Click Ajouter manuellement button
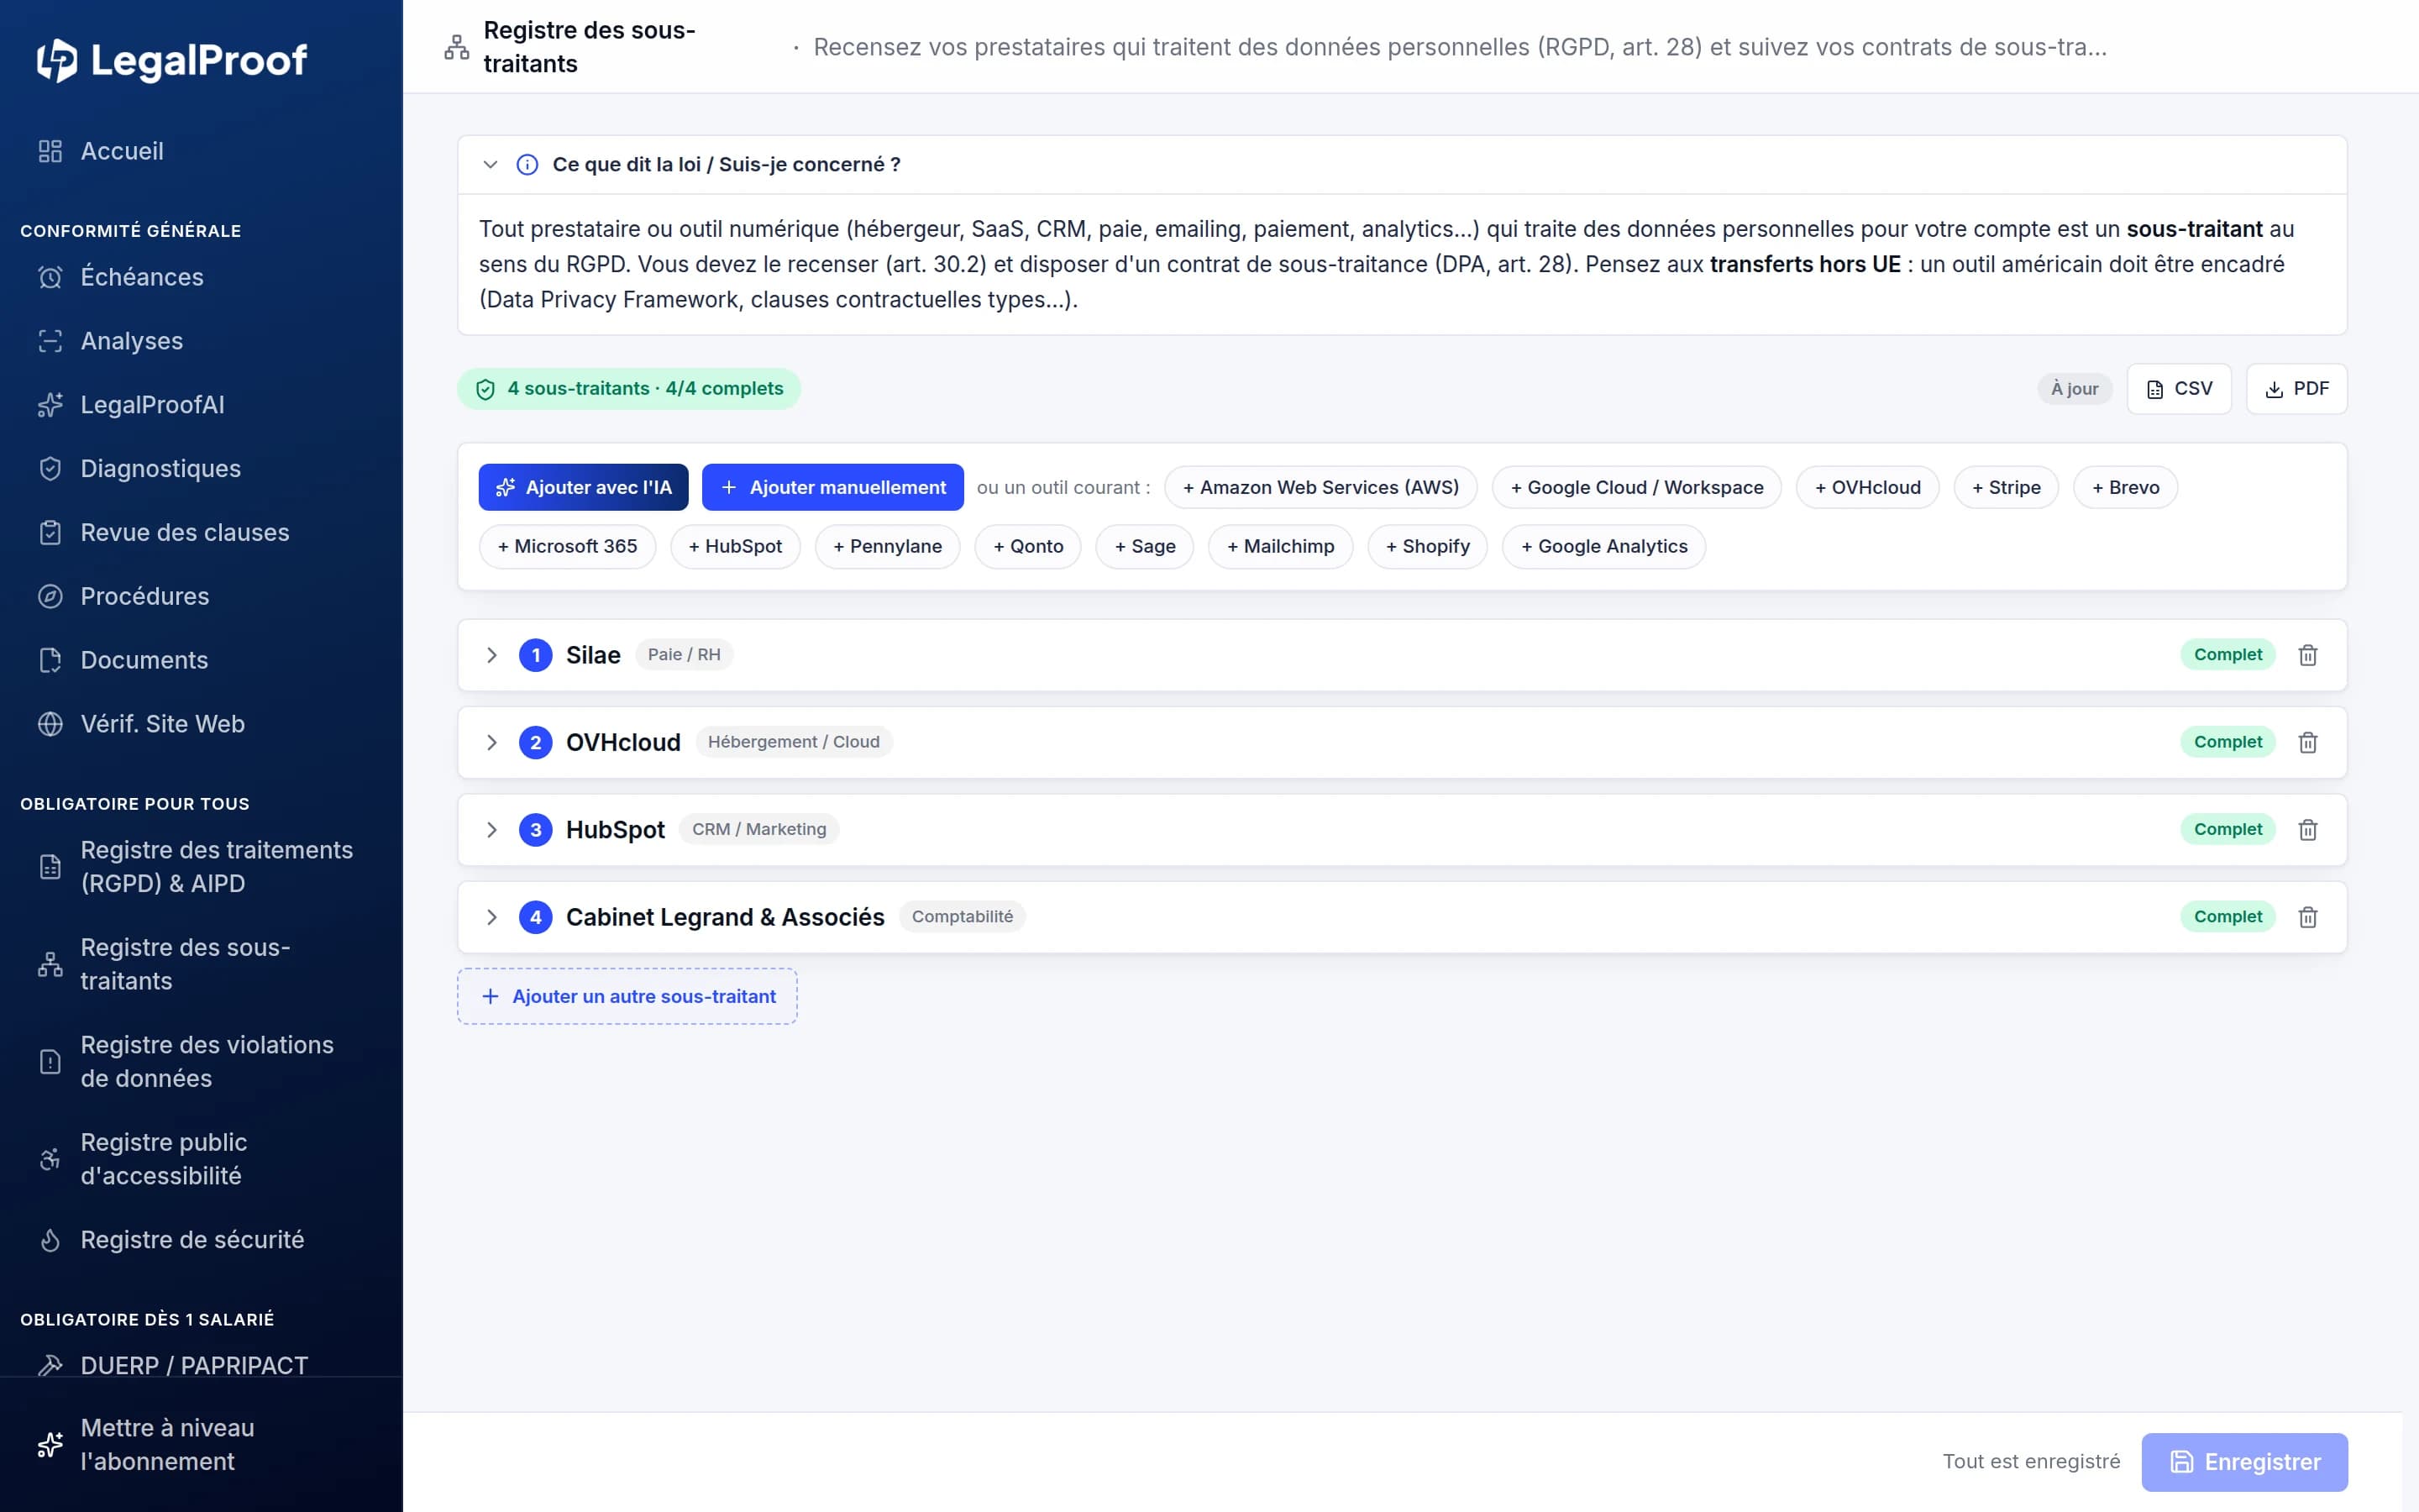The height and width of the screenshot is (1512, 2419). (x=832, y=487)
